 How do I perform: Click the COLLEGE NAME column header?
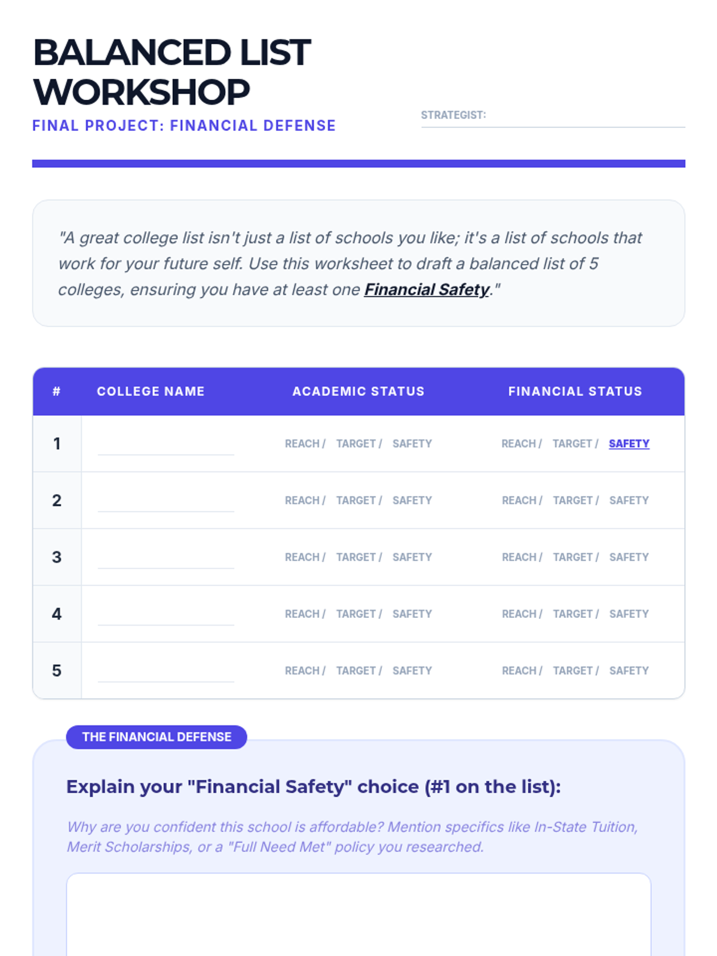(151, 391)
